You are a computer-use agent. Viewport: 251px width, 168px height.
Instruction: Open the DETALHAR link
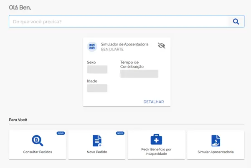coord(154,102)
